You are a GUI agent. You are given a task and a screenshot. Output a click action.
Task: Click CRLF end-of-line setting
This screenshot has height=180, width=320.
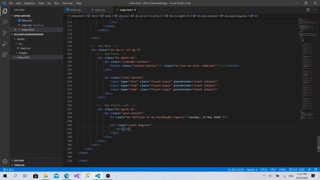click(x=273, y=169)
